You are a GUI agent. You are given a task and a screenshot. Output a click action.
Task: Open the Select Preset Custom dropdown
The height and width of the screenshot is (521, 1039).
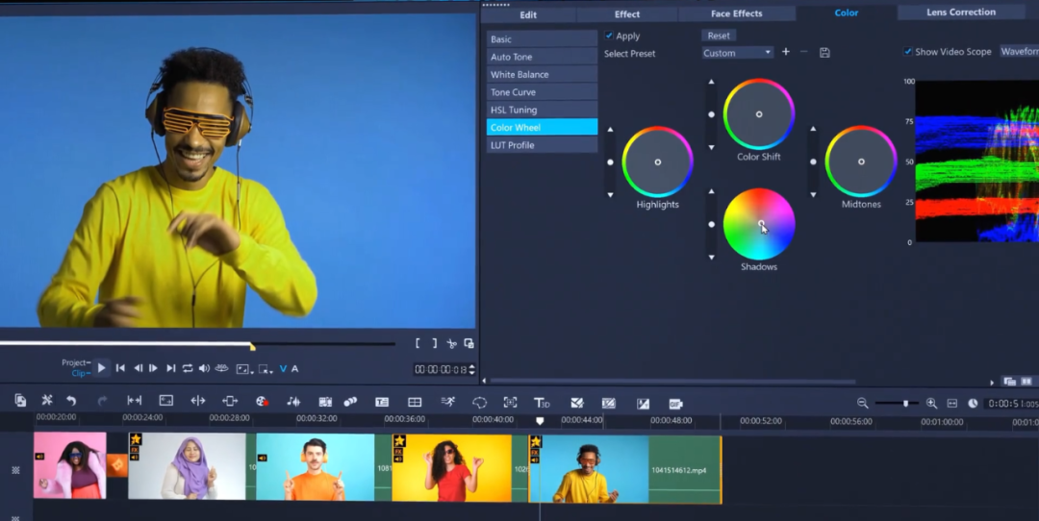pos(737,53)
